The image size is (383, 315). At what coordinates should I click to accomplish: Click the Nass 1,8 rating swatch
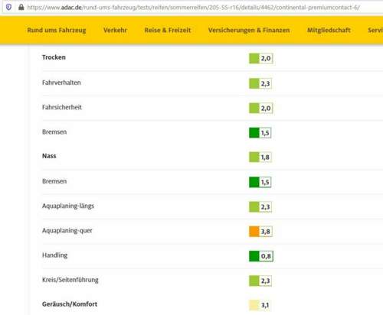pos(260,157)
